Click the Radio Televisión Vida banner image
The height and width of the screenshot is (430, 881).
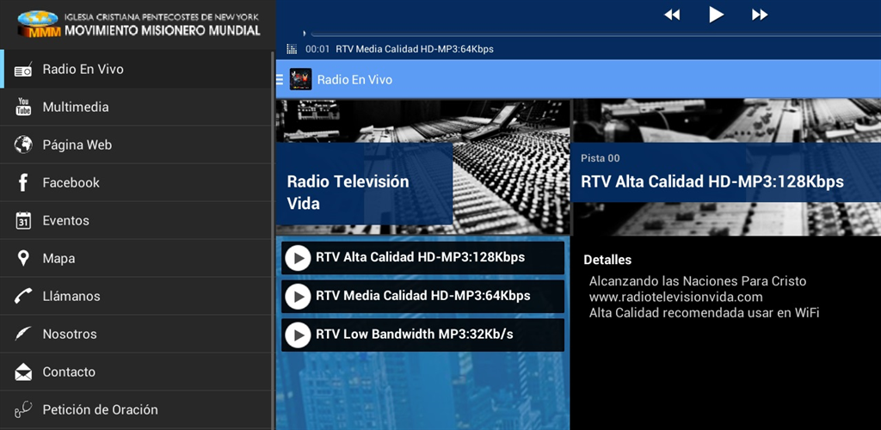coord(422,168)
